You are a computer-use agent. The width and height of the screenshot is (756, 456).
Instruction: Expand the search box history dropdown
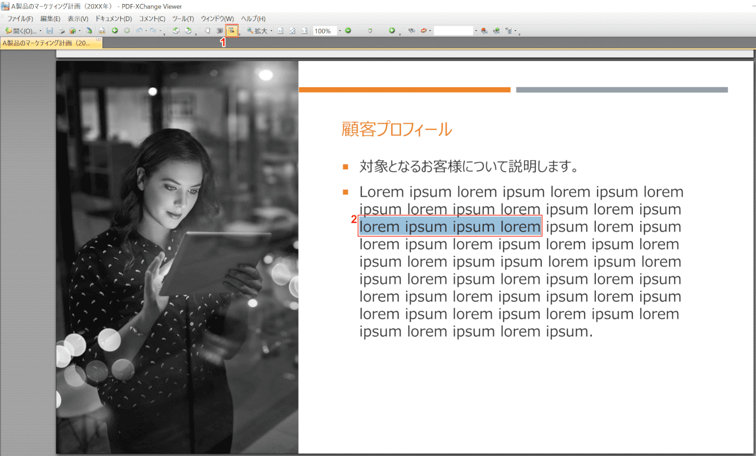[x=476, y=31]
